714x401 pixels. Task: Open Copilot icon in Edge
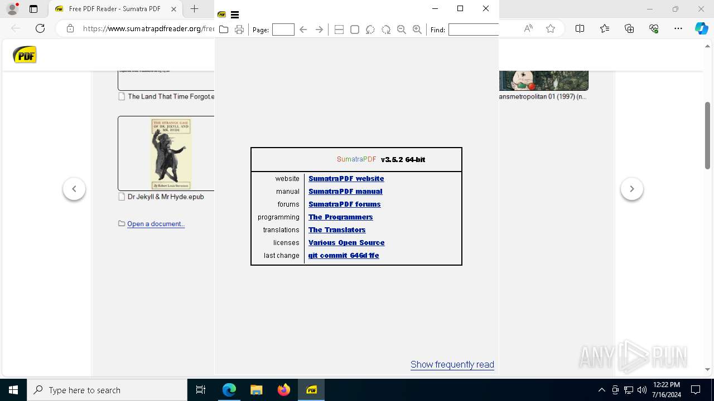[x=702, y=28]
